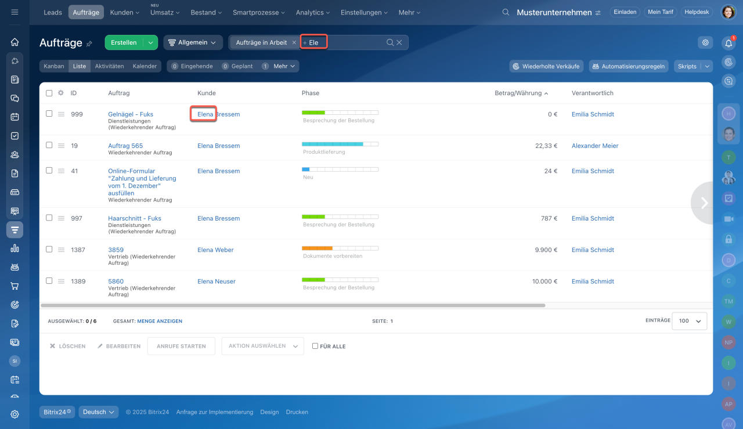Open Einträge per page dropdown showing 100
Viewport: 743px width, 429px height.
tap(689, 321)
